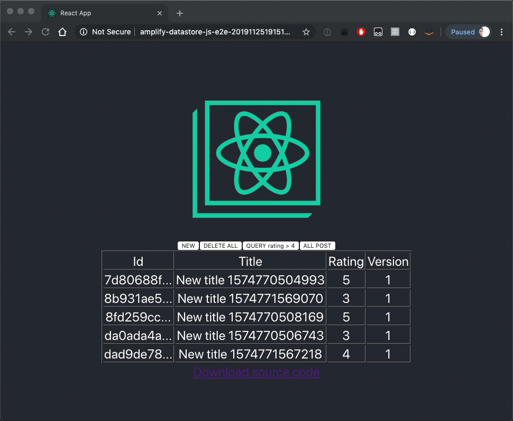Open the Download source code link
Viewport: 513px width, 421px height.
point(256,372)
